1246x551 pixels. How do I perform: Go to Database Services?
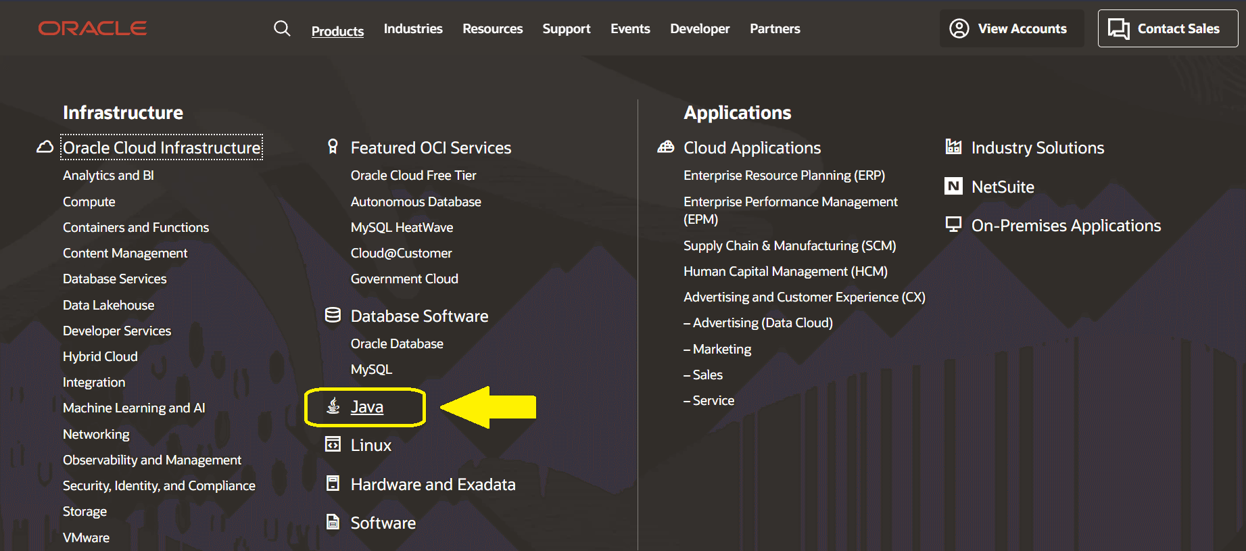click(114, 279)
